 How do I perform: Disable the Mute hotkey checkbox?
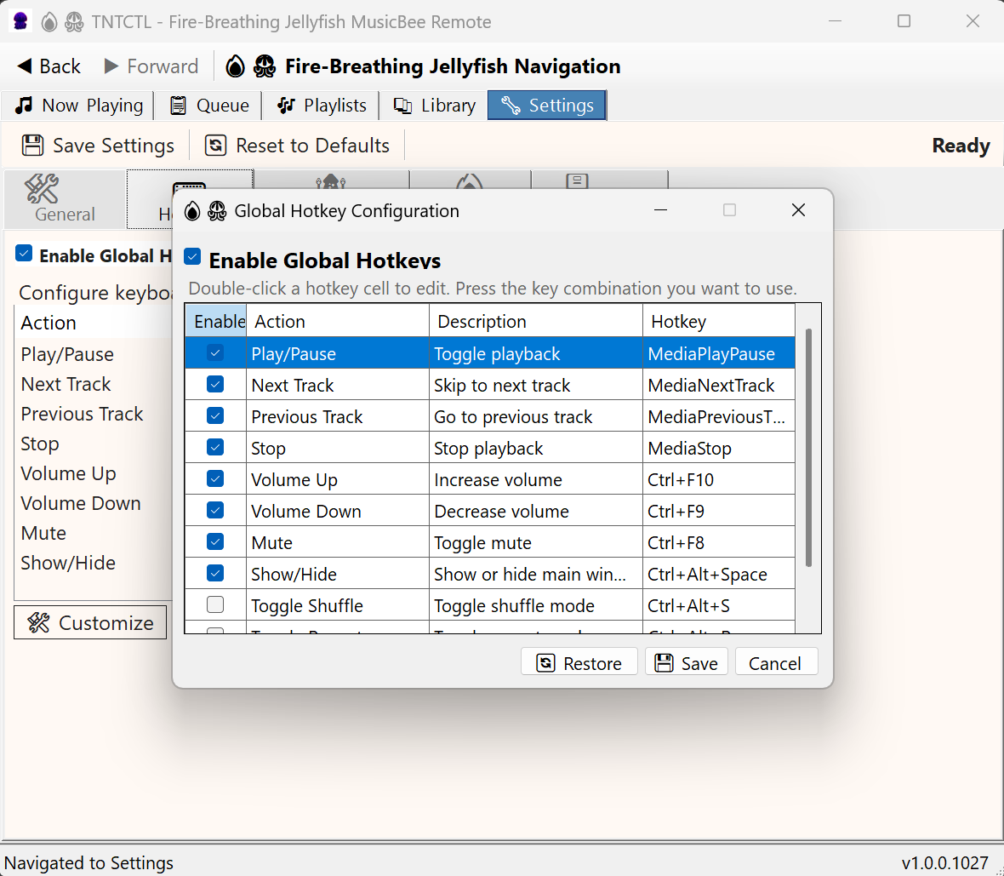pos(215,542)
